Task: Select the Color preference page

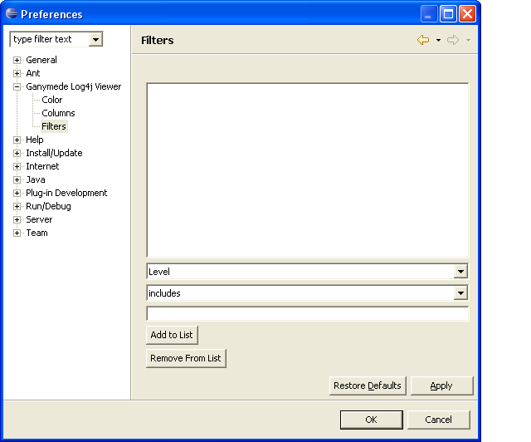Action: click(51, 100)
